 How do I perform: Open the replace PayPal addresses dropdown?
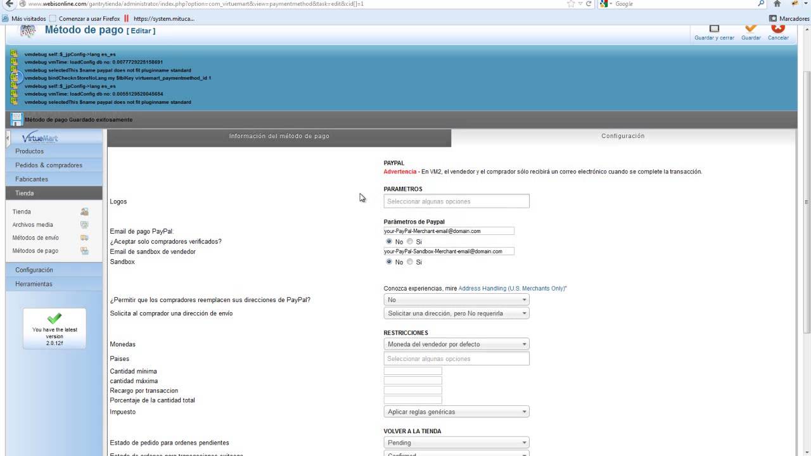pyautogui.click(x=456, y=300)
